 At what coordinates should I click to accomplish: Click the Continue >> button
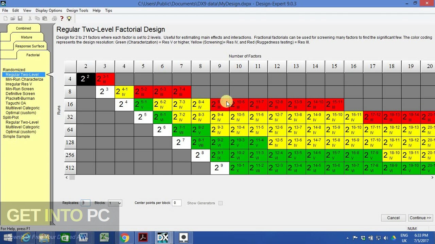[420, 218]
